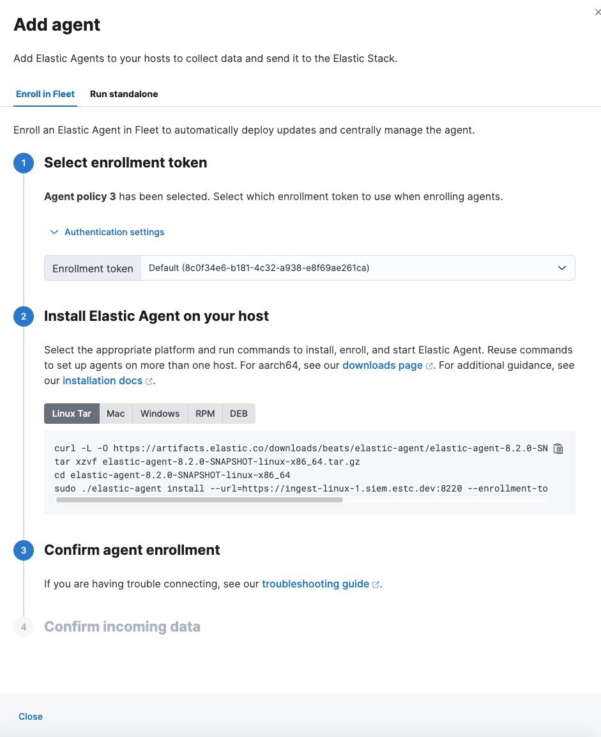This screenshot has width=601, height=737.
Task: Select the DEB platform option
Action: (238, 414)
